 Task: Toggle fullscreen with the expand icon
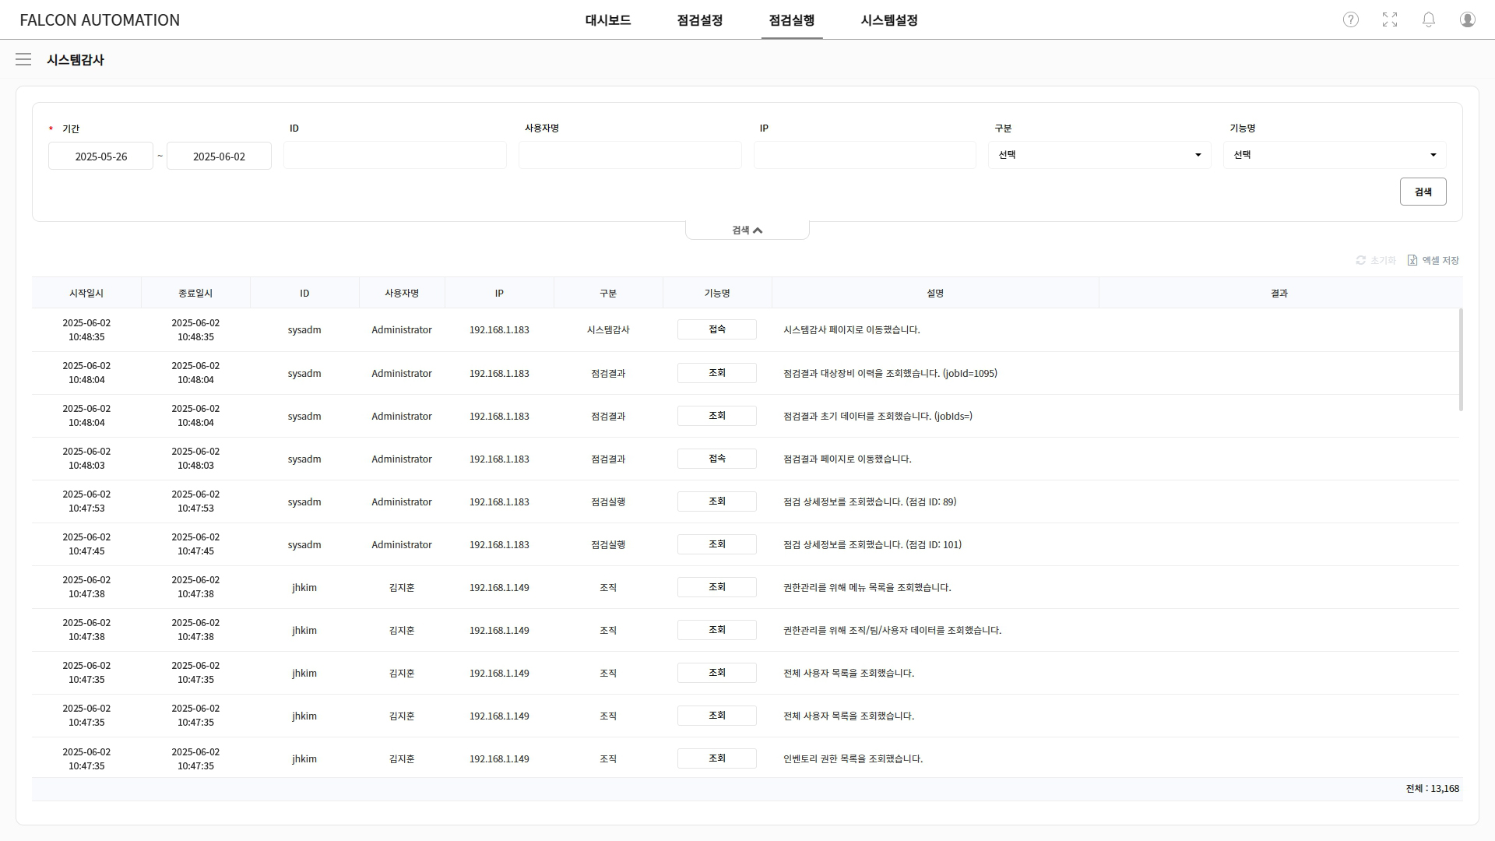1390,19
